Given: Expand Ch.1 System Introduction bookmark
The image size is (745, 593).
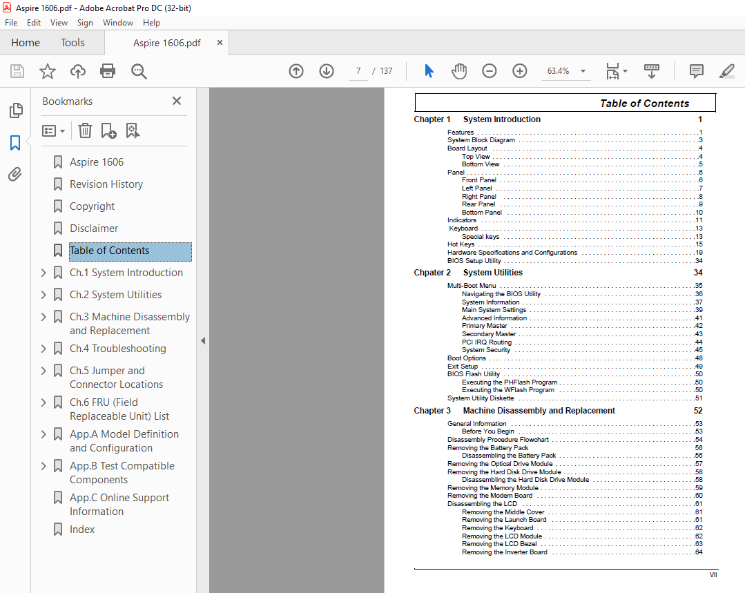Looking at the screenshot, I should [43, 273].
